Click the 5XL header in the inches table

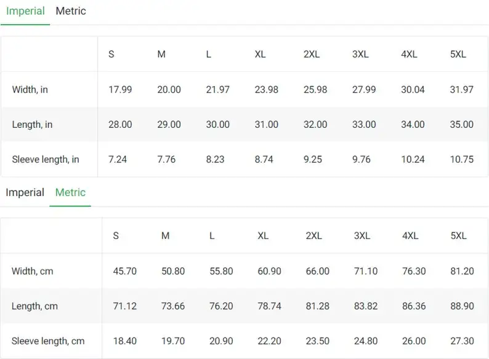point(458,54)
